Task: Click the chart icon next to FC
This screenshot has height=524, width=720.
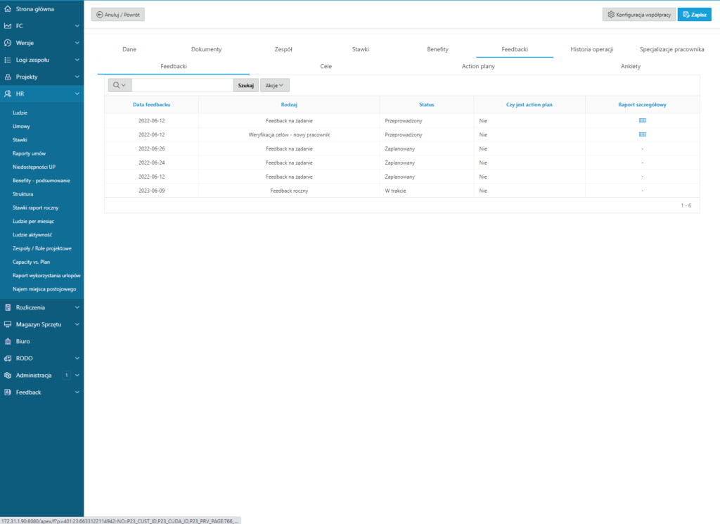Action: [x=7, y=26]
